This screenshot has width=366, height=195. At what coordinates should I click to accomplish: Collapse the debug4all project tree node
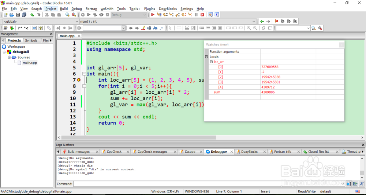coord(4,52)
